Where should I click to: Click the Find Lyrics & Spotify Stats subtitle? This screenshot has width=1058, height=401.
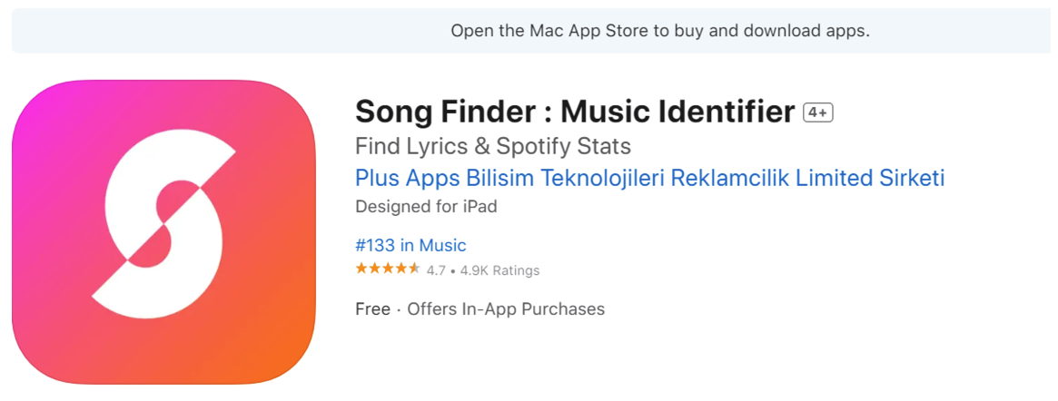(493, 146)
